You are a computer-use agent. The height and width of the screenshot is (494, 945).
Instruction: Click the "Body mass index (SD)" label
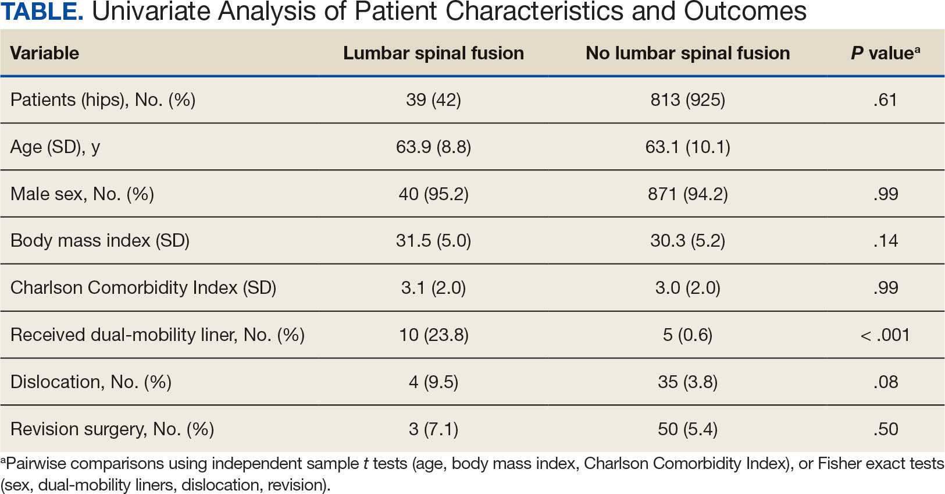[x=100, y=241]
